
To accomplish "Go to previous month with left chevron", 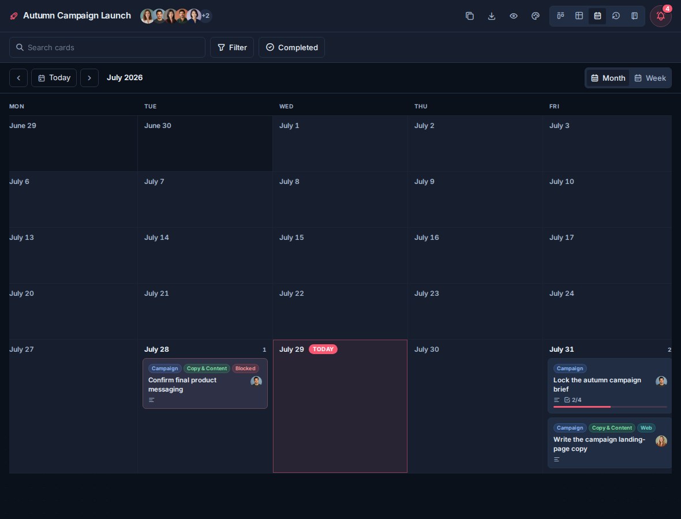I will [18, 78].
